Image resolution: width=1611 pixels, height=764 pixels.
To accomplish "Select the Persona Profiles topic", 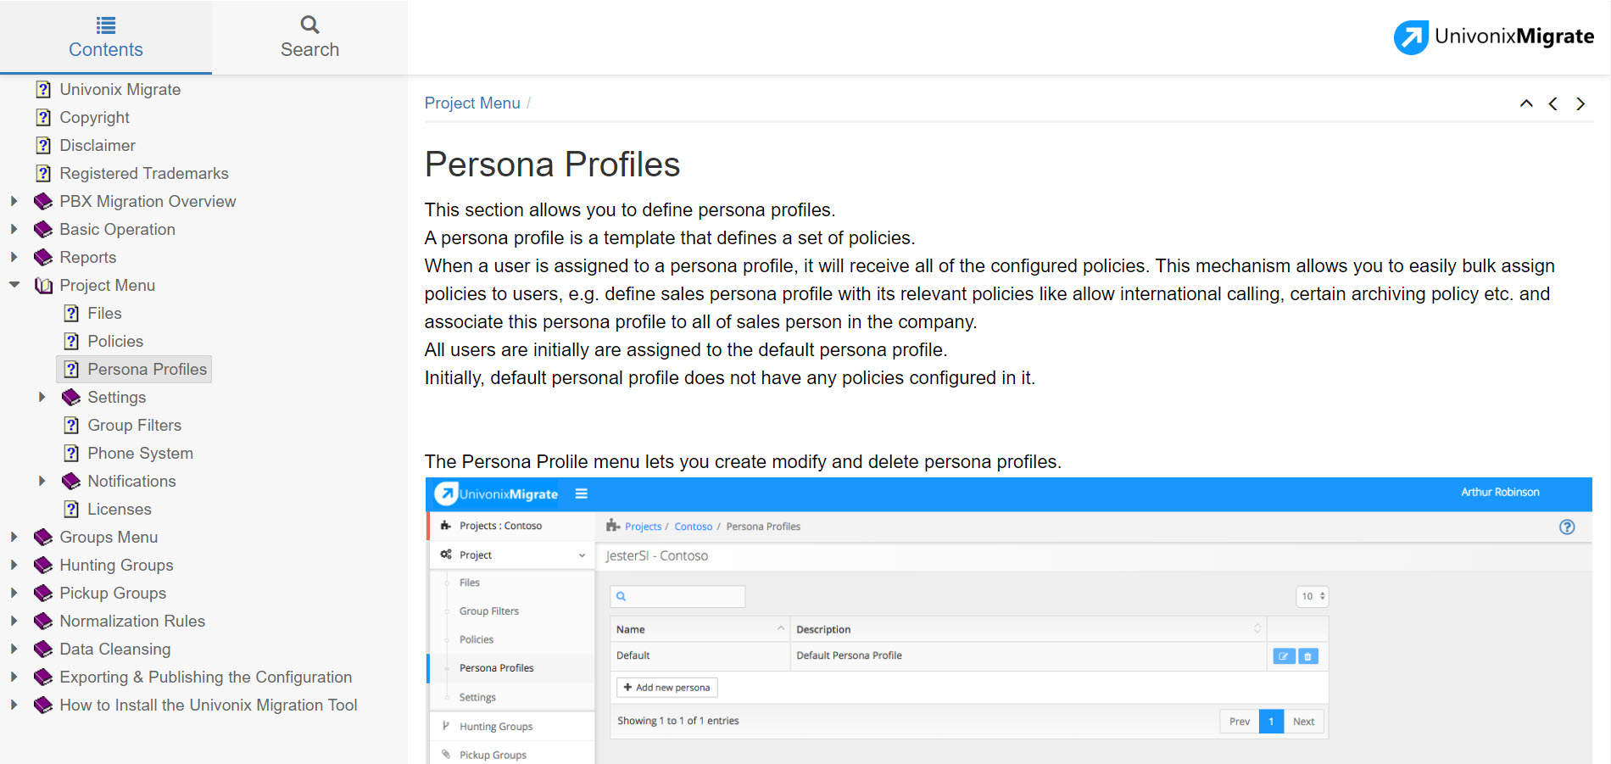I will tap(147, 369).
